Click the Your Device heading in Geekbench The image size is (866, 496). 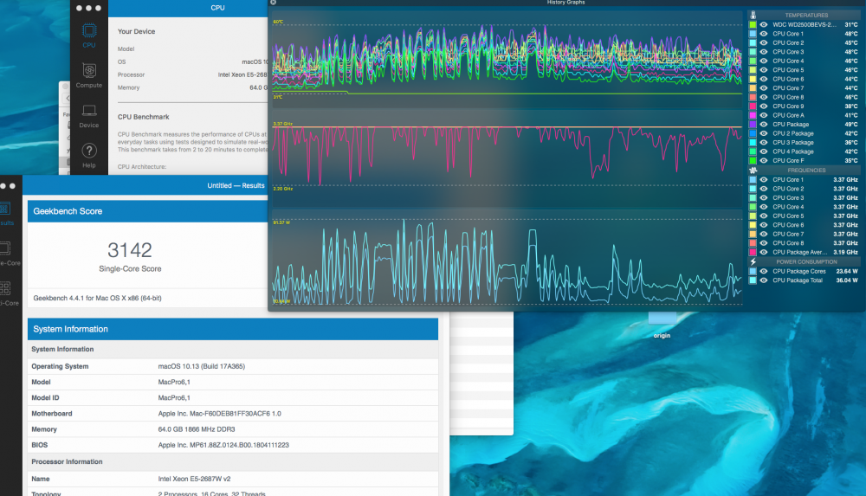click(137, 31)
